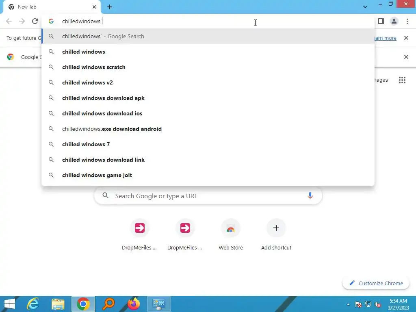
Task: Open the Windows Start menu
Action: point(10,304)
